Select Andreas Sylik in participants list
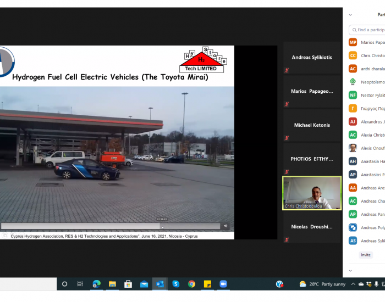 coord(367,241)
